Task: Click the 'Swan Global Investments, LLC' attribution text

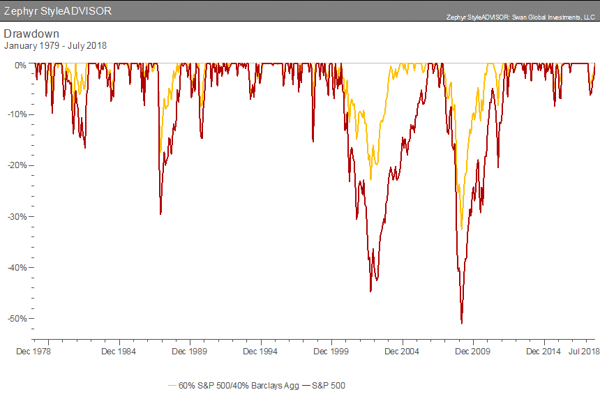Action: [553, 17]
